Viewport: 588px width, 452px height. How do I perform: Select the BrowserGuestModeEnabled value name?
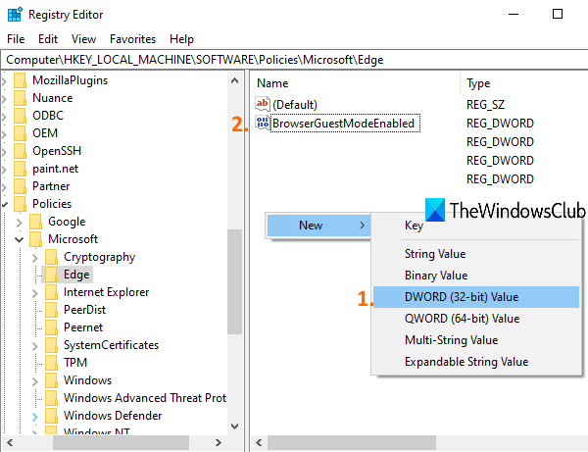[x=344, y=123]
